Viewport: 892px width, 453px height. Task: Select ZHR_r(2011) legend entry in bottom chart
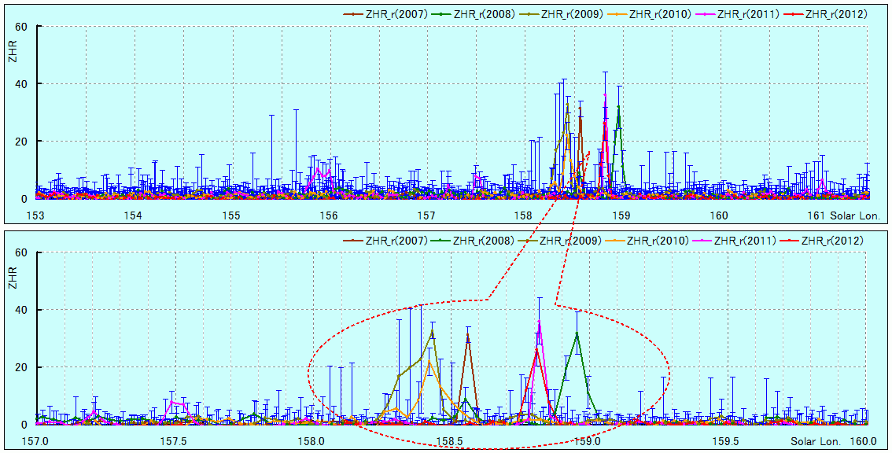(x=734, y=241)
